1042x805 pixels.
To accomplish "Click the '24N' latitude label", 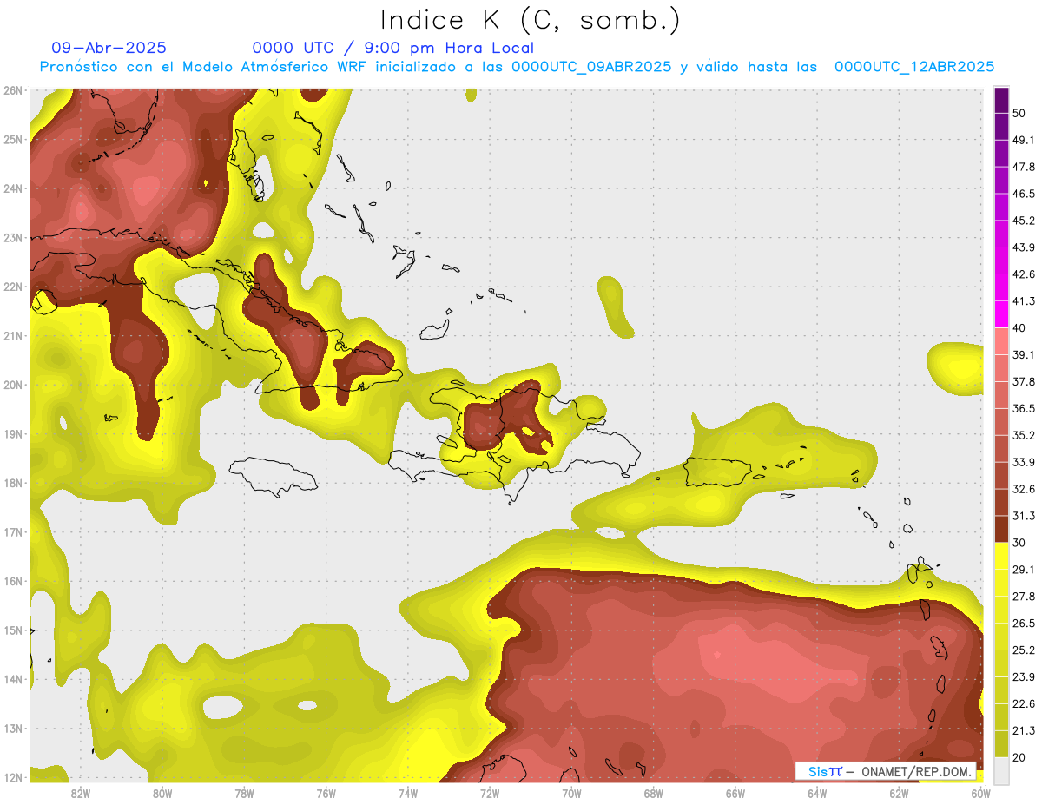I will click(12, 188).
